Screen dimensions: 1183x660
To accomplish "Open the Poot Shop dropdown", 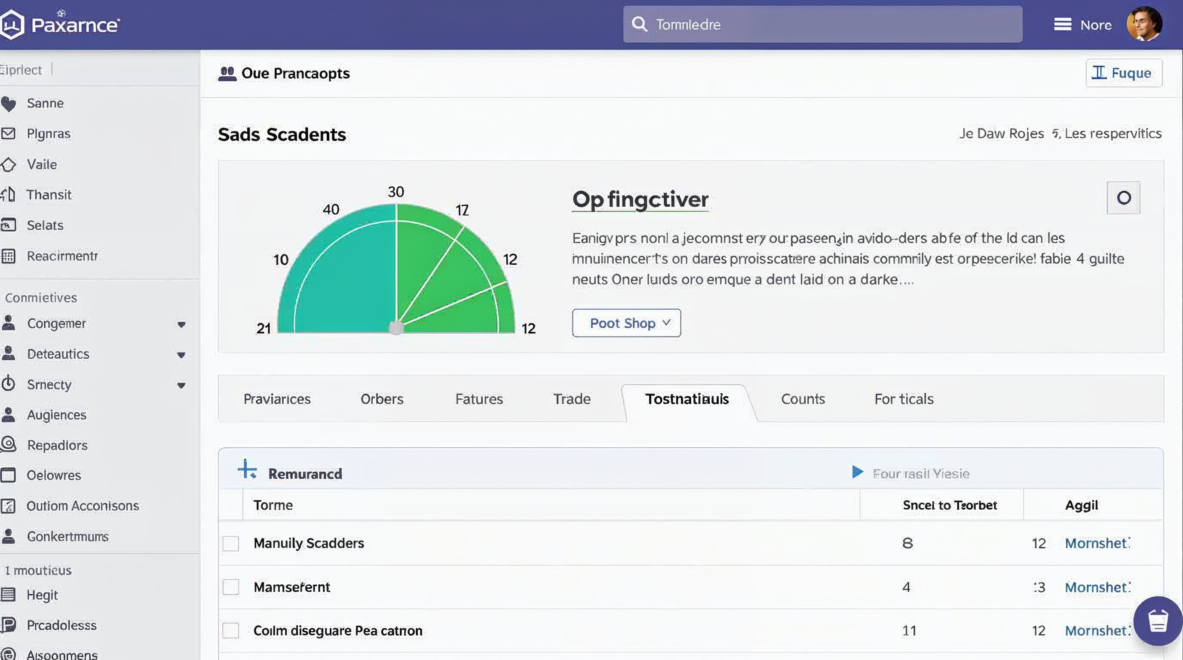I will pyautogui.click(x=626, y=323).
